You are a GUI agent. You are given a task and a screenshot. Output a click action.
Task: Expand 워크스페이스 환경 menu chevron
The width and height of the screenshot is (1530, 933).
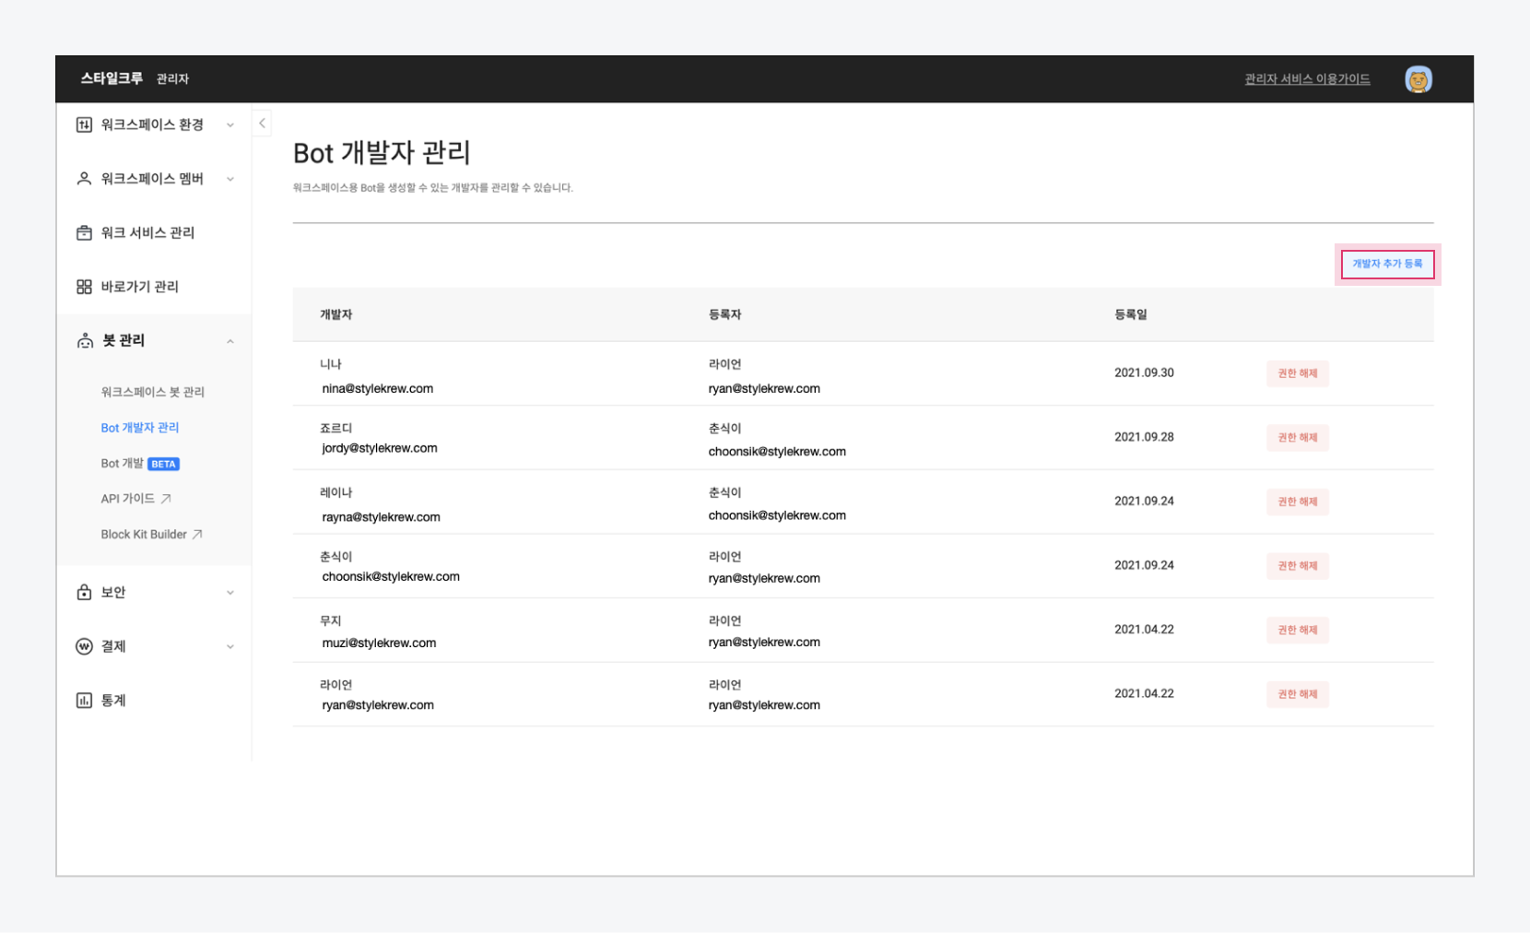pyautogui.click(x=230, y=124)
